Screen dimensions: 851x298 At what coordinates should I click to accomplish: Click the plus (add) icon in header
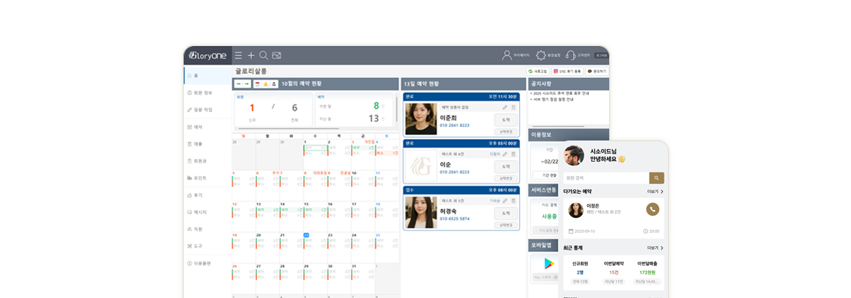pos(250,55)
